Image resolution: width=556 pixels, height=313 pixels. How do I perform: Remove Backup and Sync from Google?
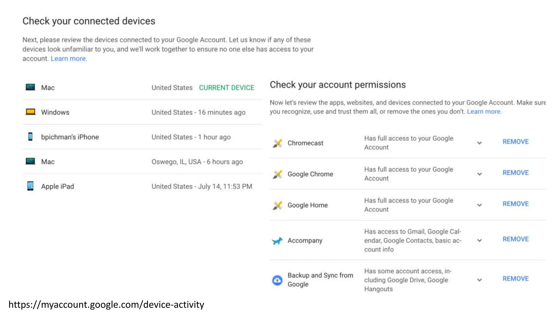click(516, 278)
